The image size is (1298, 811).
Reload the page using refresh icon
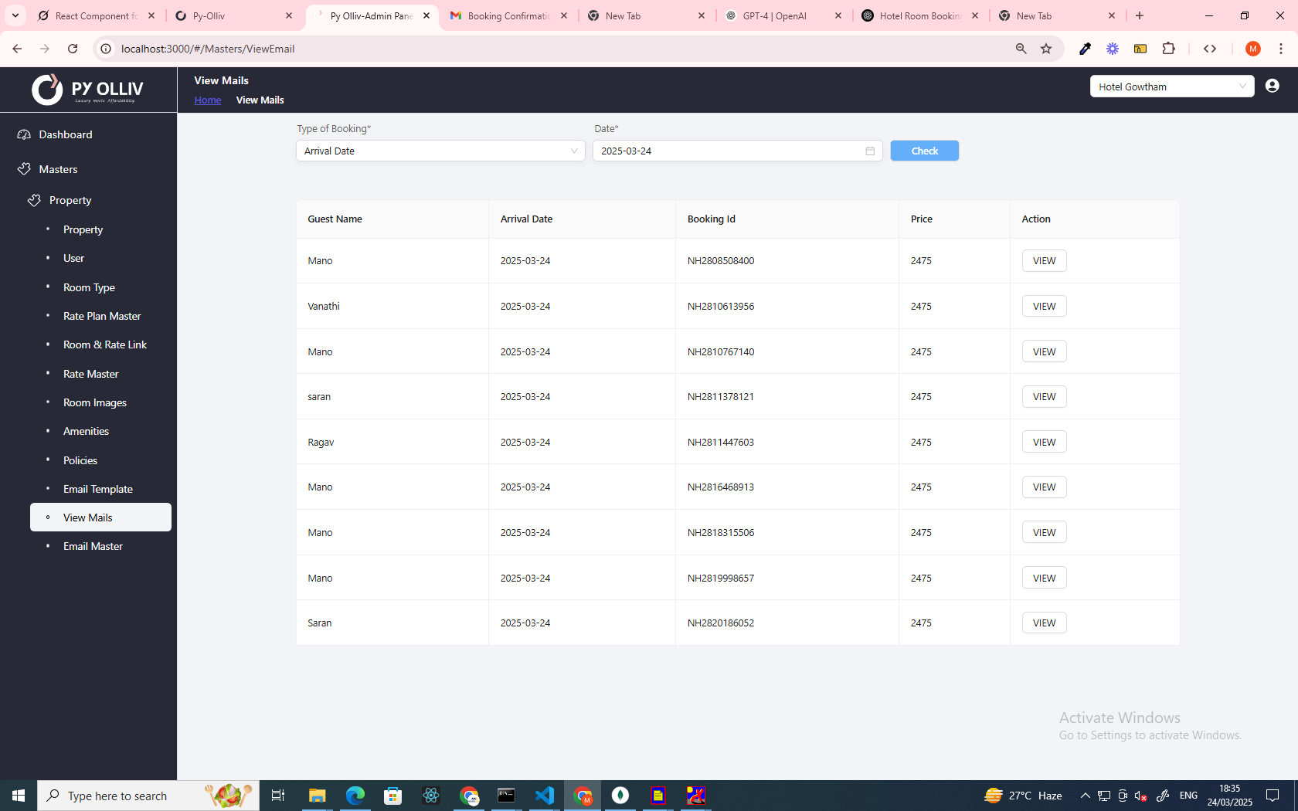point(73,49)
